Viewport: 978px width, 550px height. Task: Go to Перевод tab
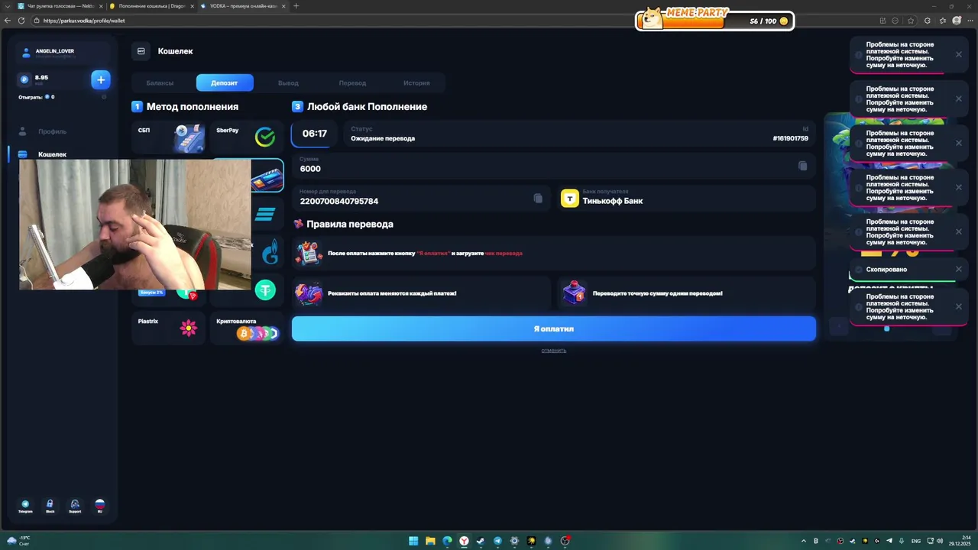point(352,82)
